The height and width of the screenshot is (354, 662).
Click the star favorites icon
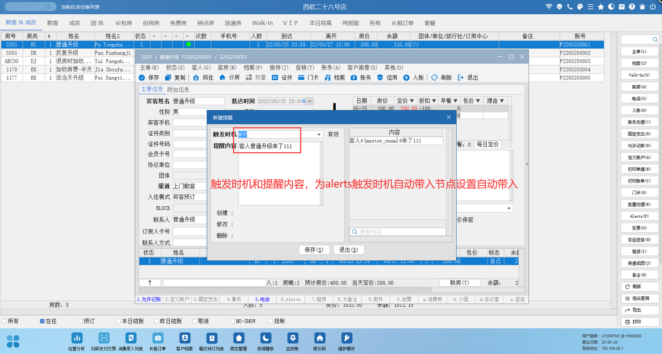click(x=601, y=7)
